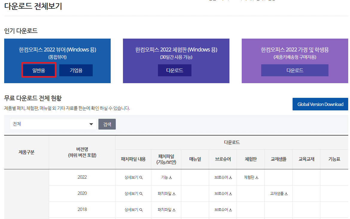Download 브로슈어 for version 2022
This screenshot has height=219, width=350.
point(223,177)
